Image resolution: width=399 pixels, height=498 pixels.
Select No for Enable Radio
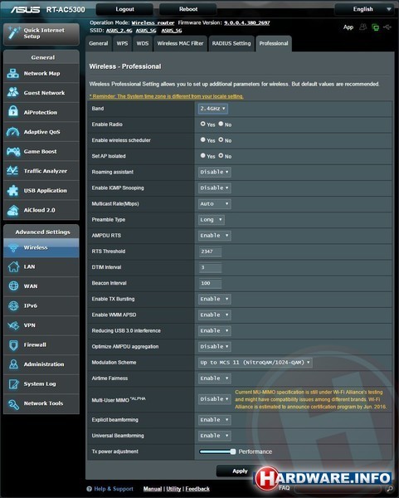pyautogui.click(x=221, y=124)
